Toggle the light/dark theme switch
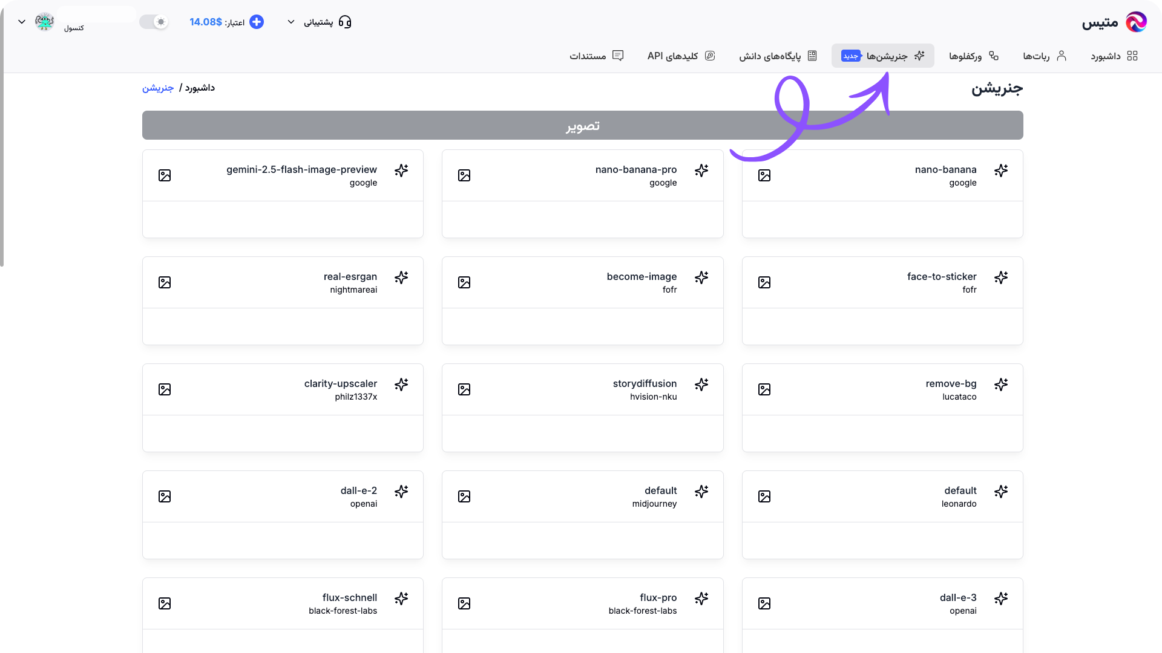This screenshot has height=653, width=1162. pos(154,22)
